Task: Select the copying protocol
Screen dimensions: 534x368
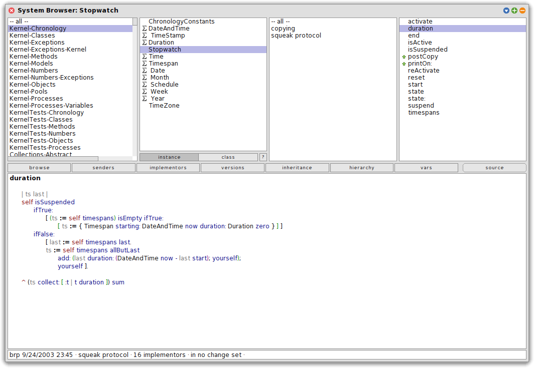Action: pos(283,29)
